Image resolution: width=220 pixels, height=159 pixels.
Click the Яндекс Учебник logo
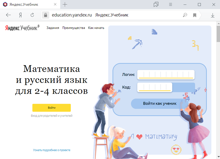[22, 28]
